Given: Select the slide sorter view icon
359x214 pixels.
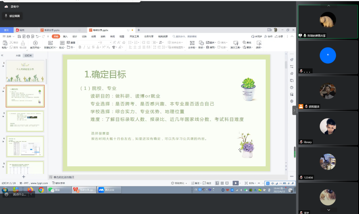Looking at the screenshot, I should 222,183.
